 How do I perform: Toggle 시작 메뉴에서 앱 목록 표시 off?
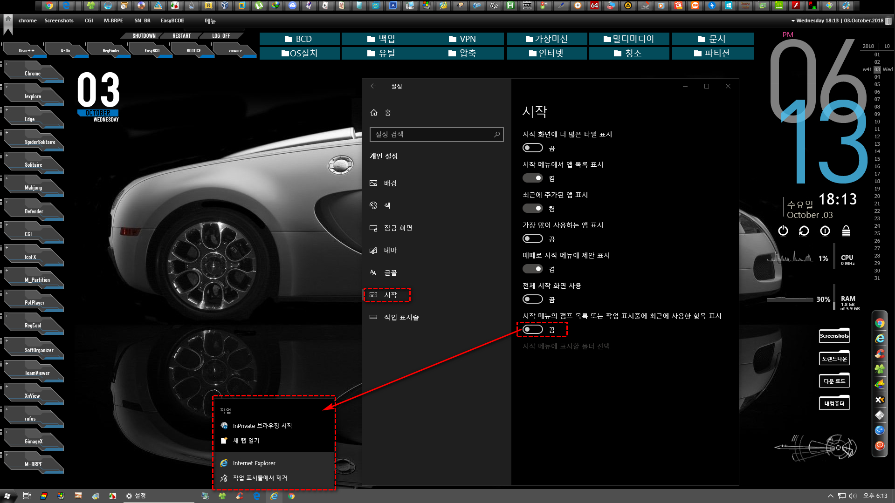532,178
